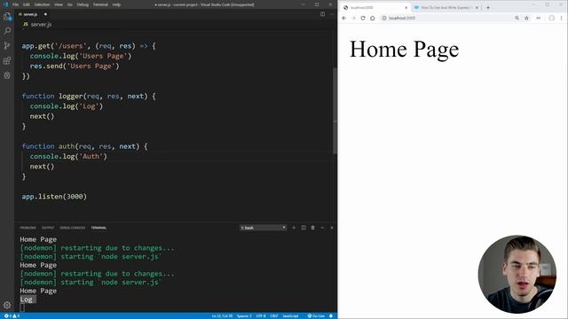Click the Chrome address bar URL
The image size is (568, 319).
(402, 18)
